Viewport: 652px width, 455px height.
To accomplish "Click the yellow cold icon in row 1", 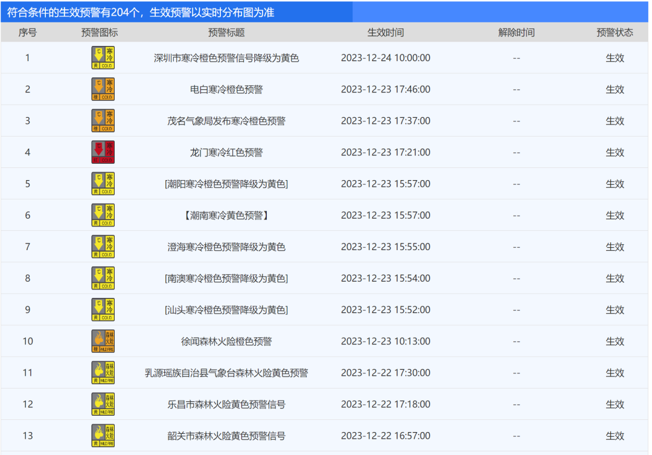I will point(103,57).
